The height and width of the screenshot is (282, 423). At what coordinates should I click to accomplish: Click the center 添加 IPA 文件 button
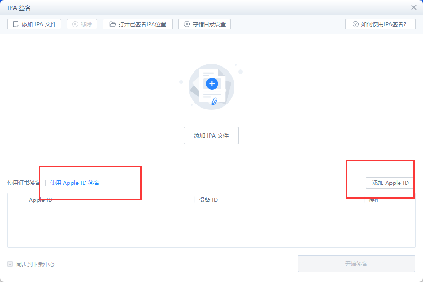tap(211, 135)
